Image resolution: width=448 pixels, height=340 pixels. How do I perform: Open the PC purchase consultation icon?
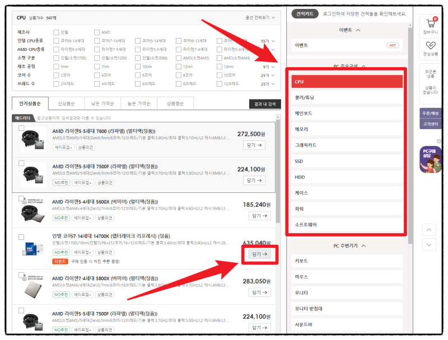(430, 159)
